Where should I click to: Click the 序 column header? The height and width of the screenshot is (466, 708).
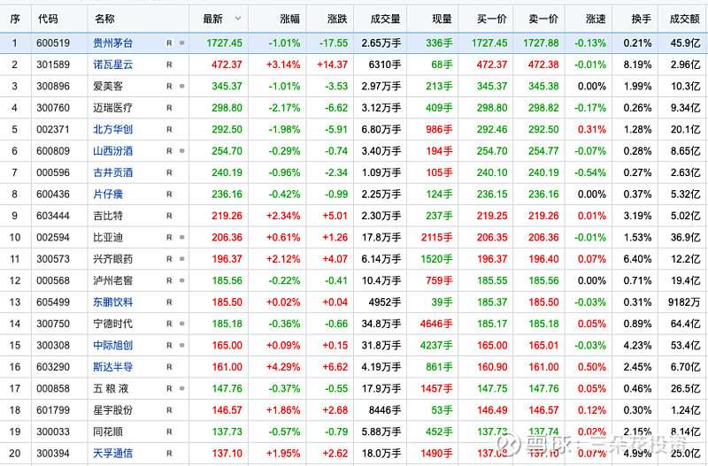15,19
